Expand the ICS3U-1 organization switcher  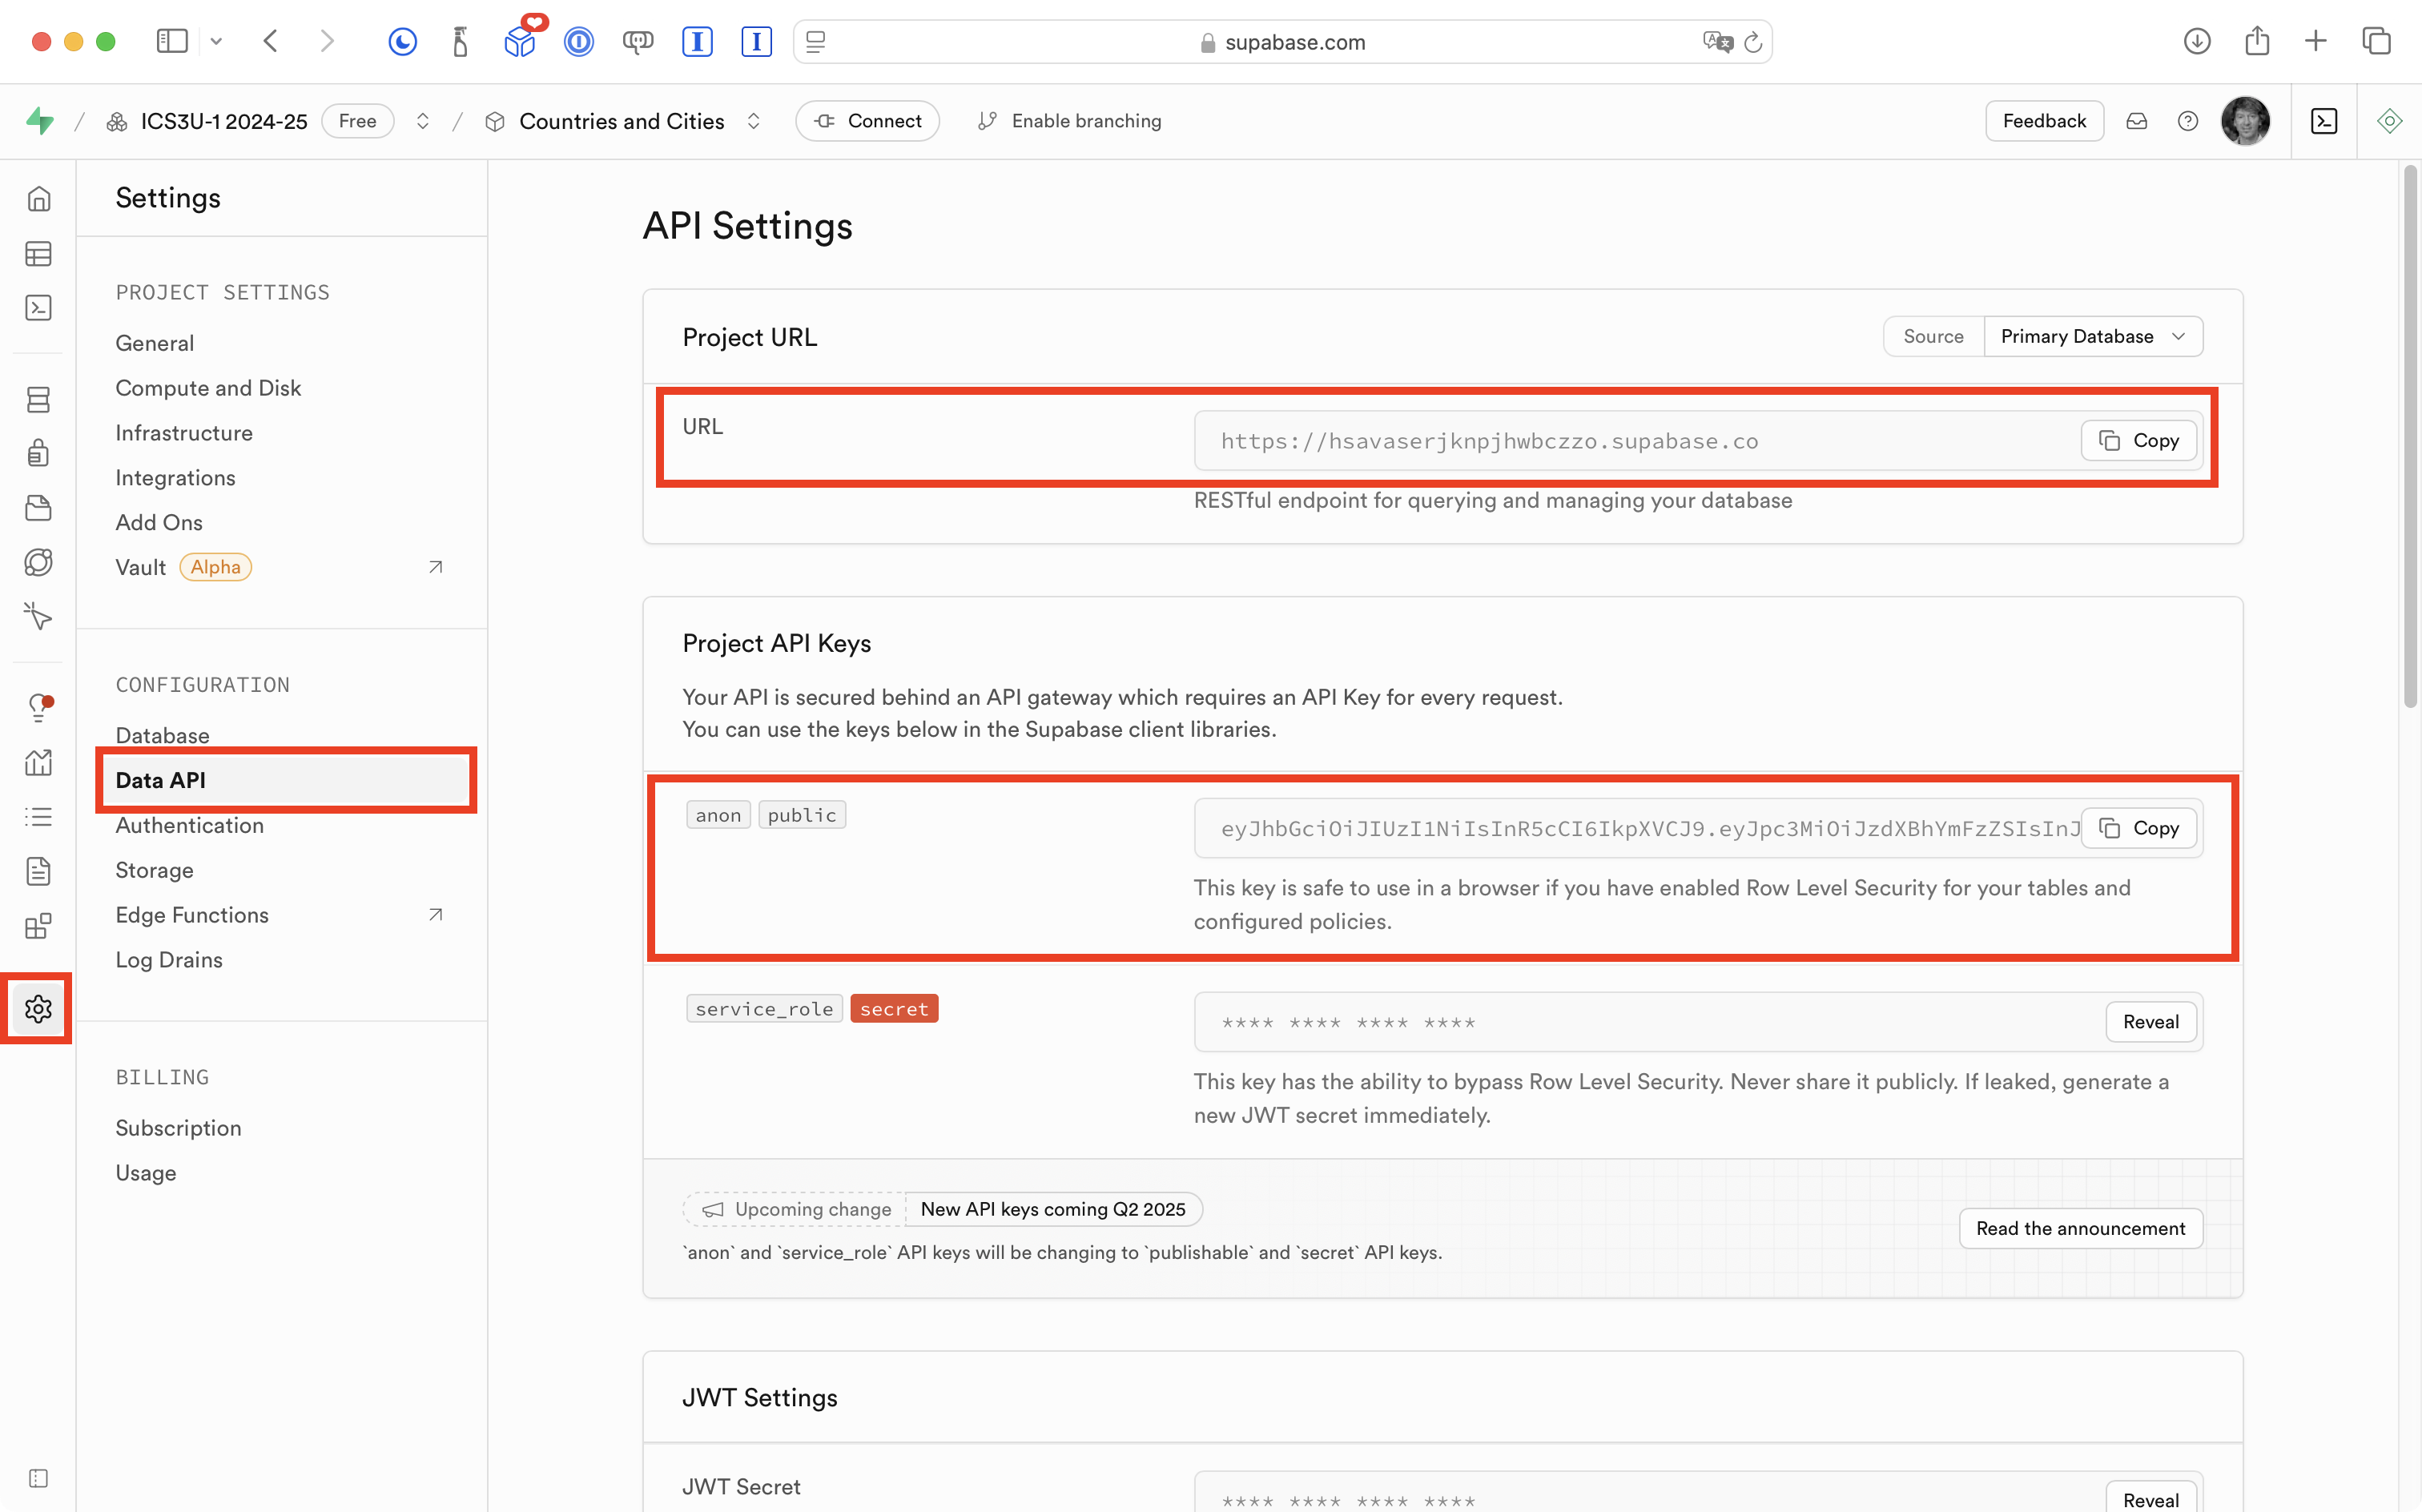pos(423,121)
